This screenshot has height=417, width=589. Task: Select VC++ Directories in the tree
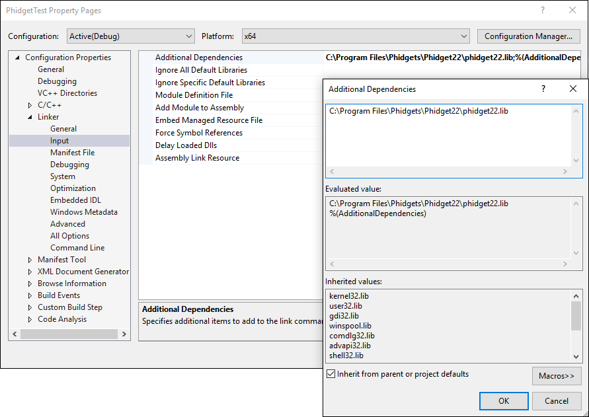point(67,93)
